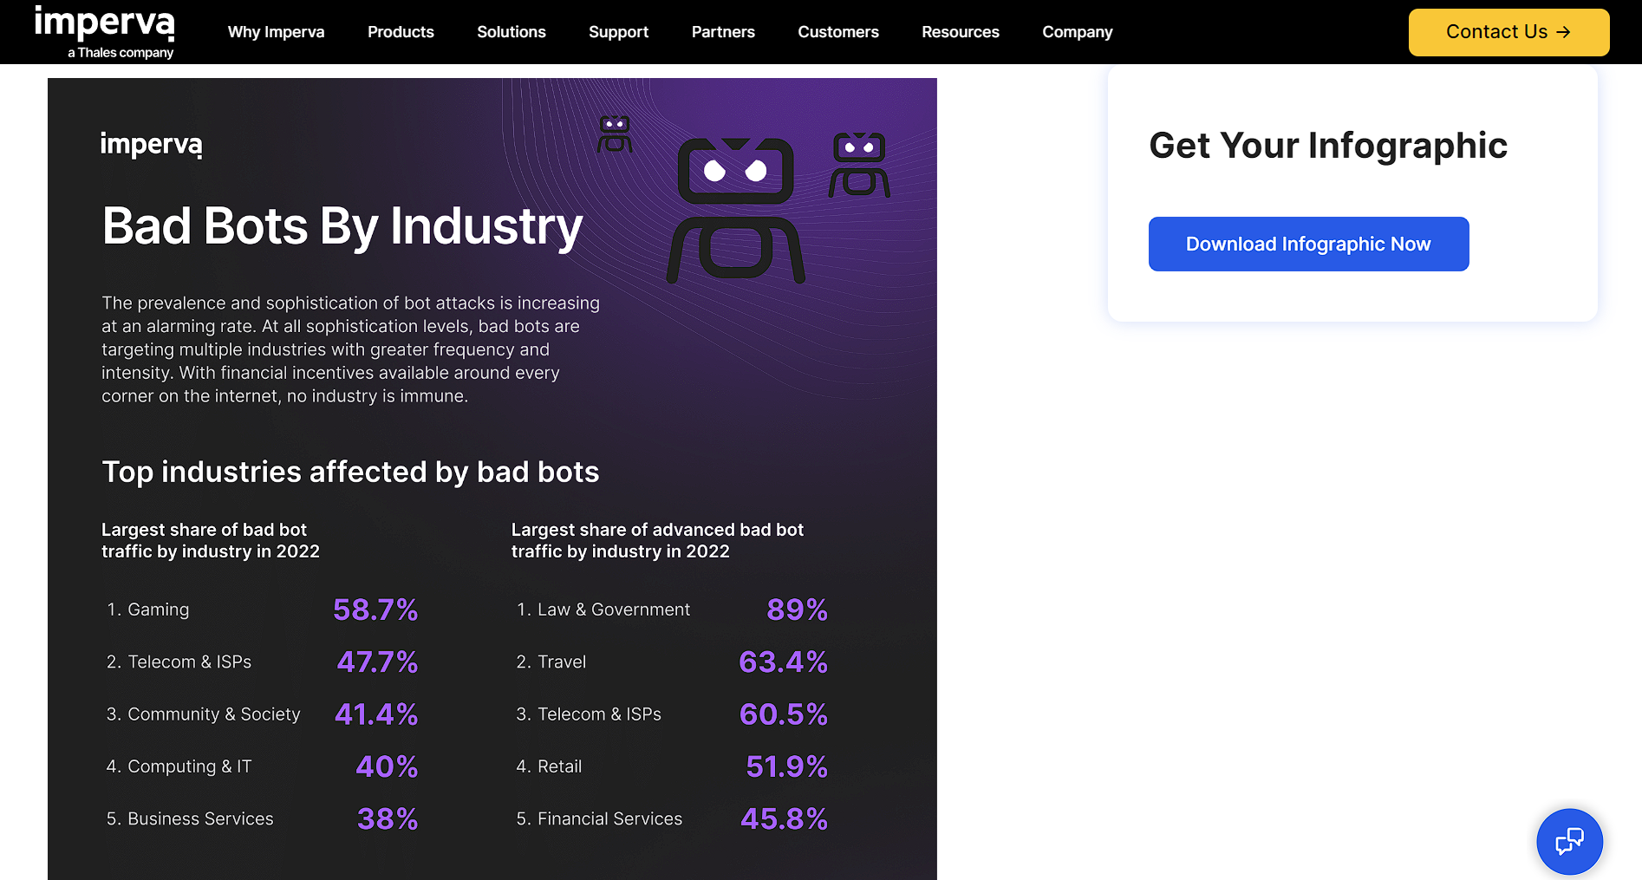Click the 38% value

click(x=388, y=818)
